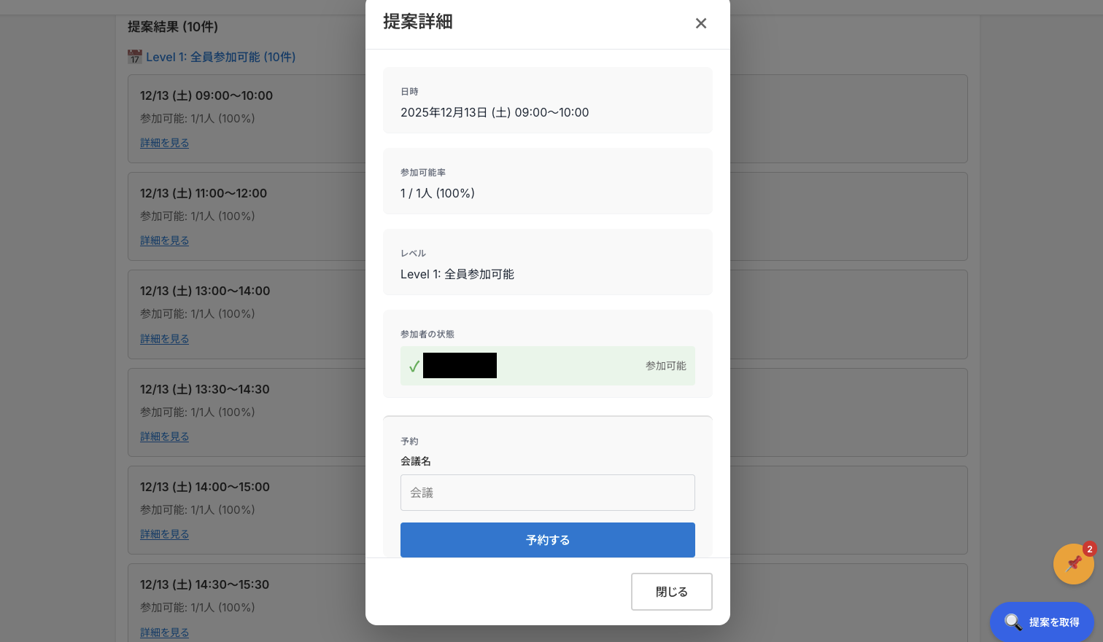Image resolution: width=1103 pixels, height=642 pixels.
Task: Click the green checkmark beside 参加可能
Action: point(414,366)
